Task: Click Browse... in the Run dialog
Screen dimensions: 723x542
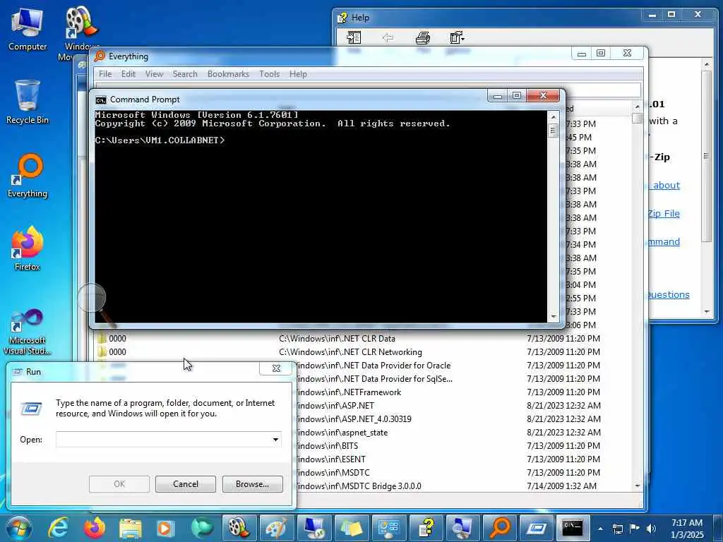Action: tap(252, 484)
